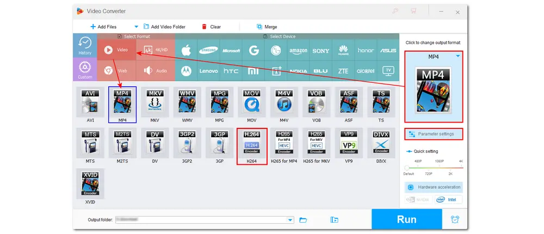Open Microsoft device presets

click(231, 51)
